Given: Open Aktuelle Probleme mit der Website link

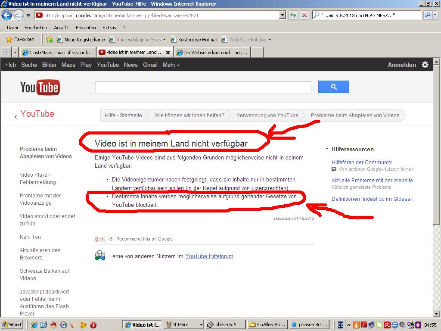Looking at the screenshot, I should pyautogui.click(x=372, y=181).
